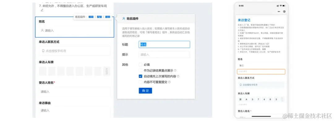Click the Wi-Fi icon in phone status bar
The image size is (334, 121).
pyautogui.click(x=281, y=6)
